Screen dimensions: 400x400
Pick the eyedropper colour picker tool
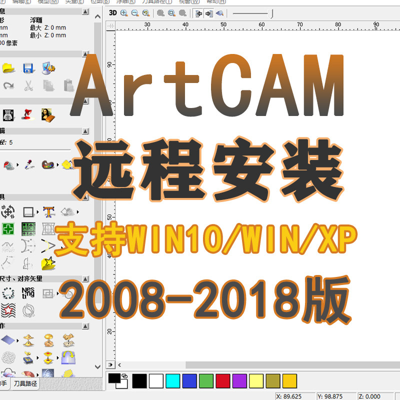click(x=29, y=164)
